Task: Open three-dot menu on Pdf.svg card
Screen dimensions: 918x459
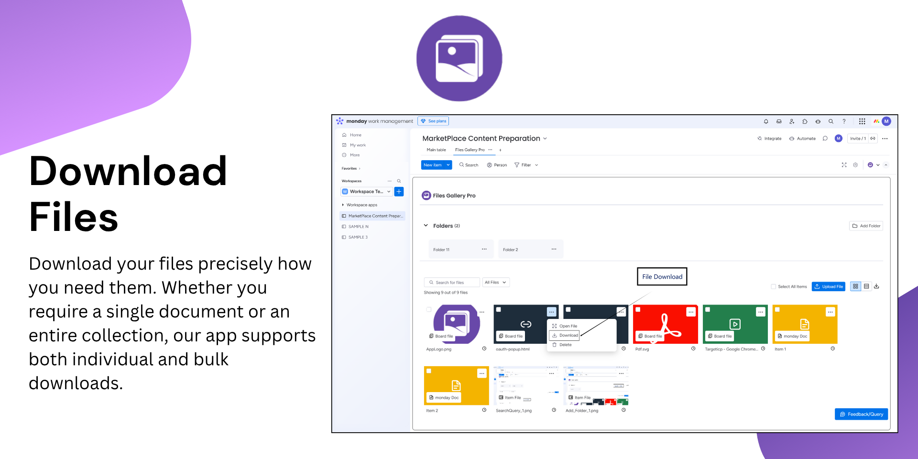Action: pos(690,312)
